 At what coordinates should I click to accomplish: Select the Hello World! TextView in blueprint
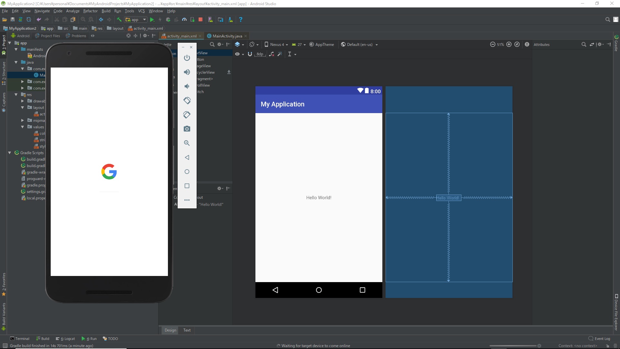pyautogui.click(x=449, y=198)
